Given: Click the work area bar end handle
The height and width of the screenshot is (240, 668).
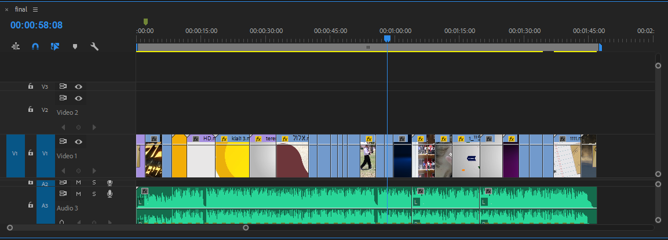Looking at the screenshot, I should 600,48.
